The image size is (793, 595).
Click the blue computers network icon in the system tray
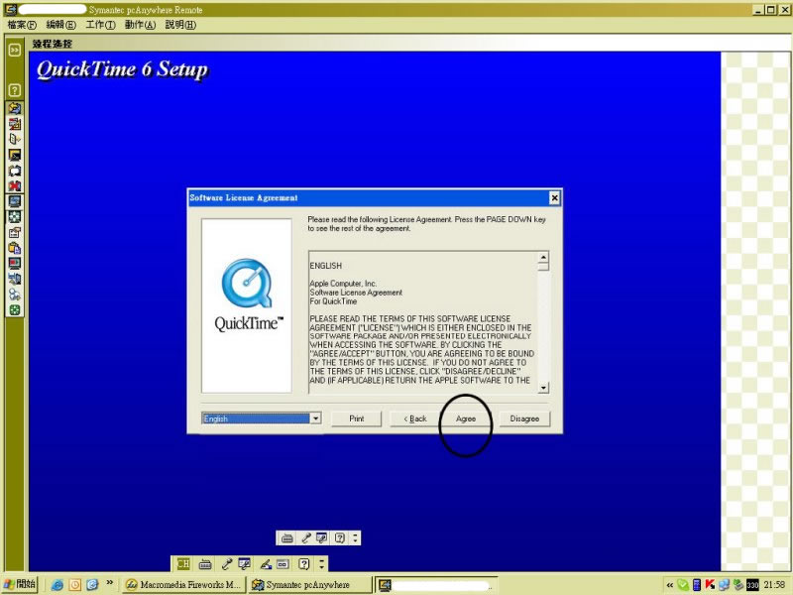point(724,585)
